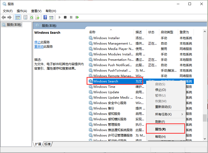This screenshot has width=208, height=153.
Task: Open the 操作(A) menu
Action: (x=22, y=11)
